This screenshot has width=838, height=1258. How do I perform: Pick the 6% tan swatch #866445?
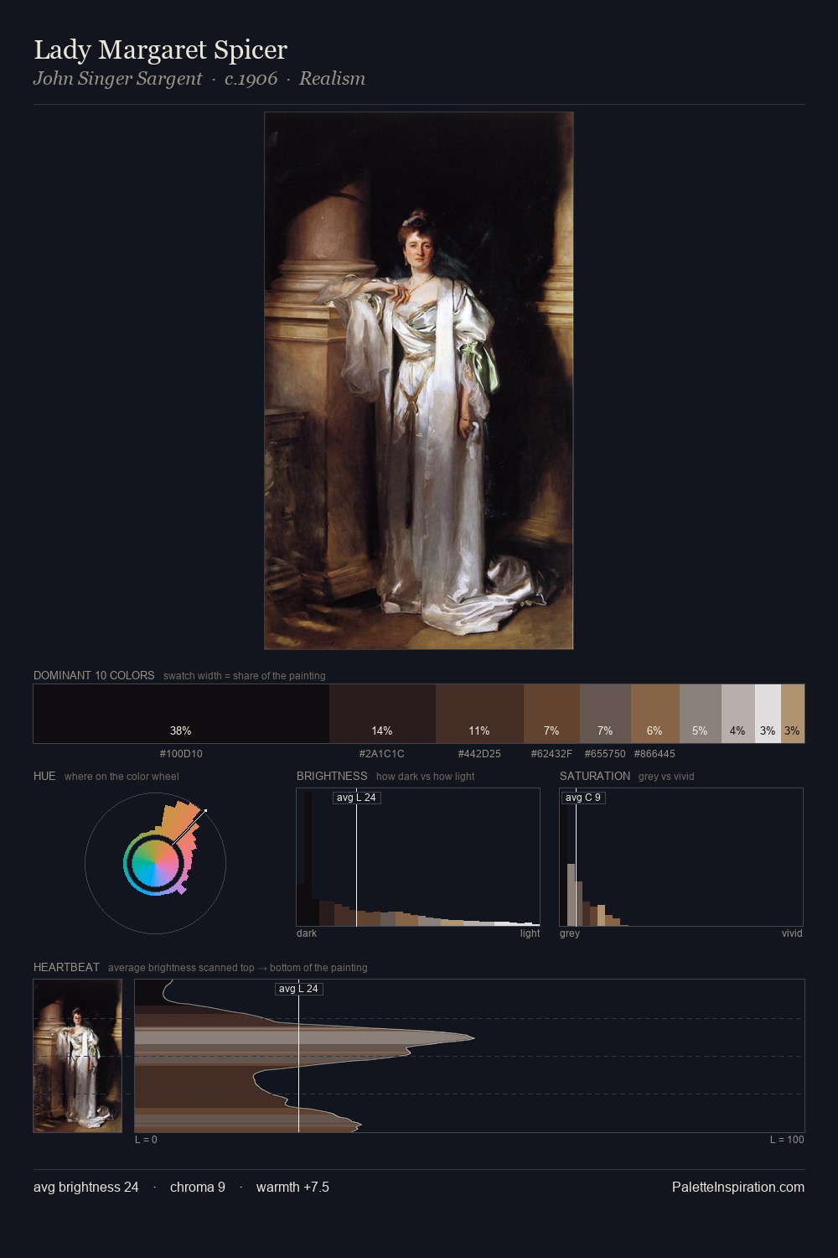tap(654, 714)
